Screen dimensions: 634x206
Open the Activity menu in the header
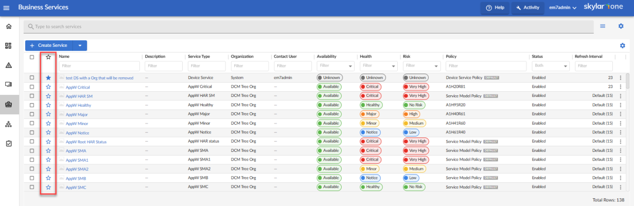coord(527,8)
